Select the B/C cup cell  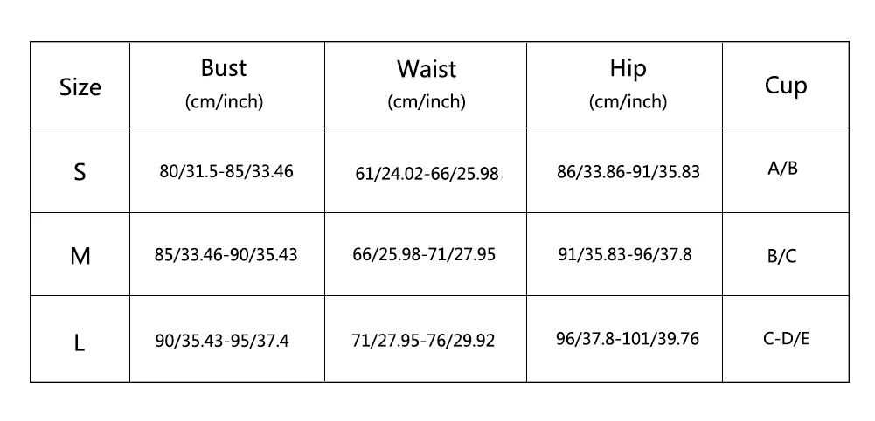click(x=781, y=256)
